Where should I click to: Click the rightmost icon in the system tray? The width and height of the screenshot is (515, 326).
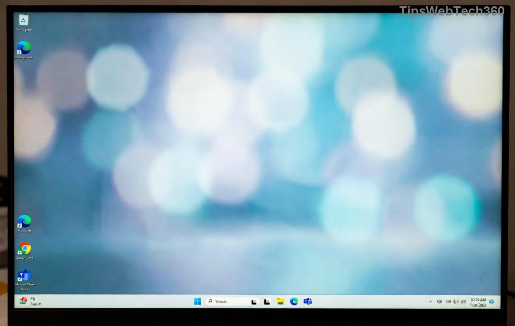(491, 302)
